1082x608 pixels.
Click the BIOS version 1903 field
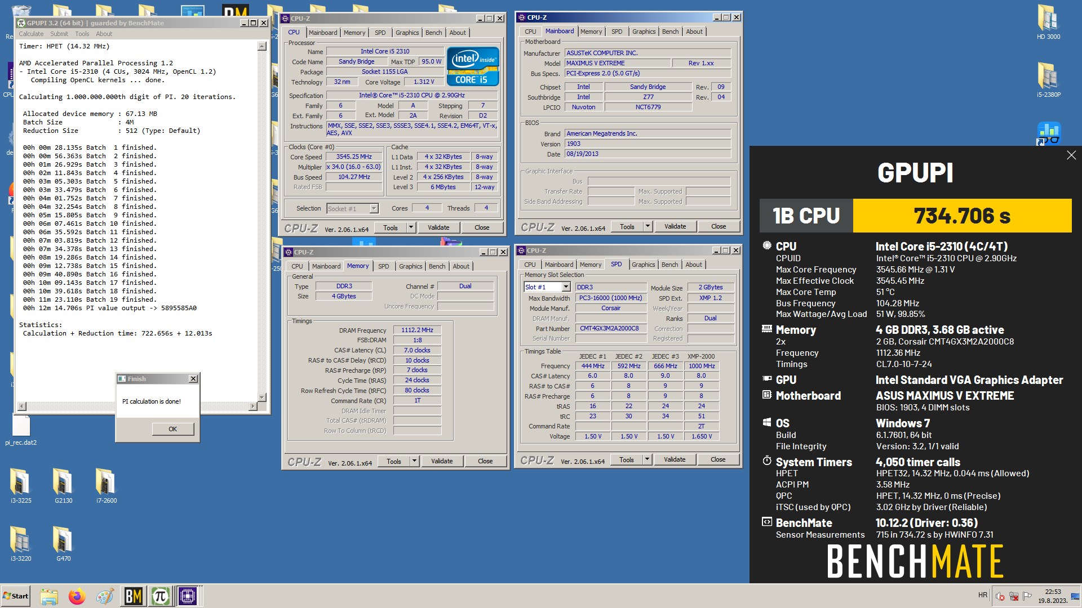[648, 144]
